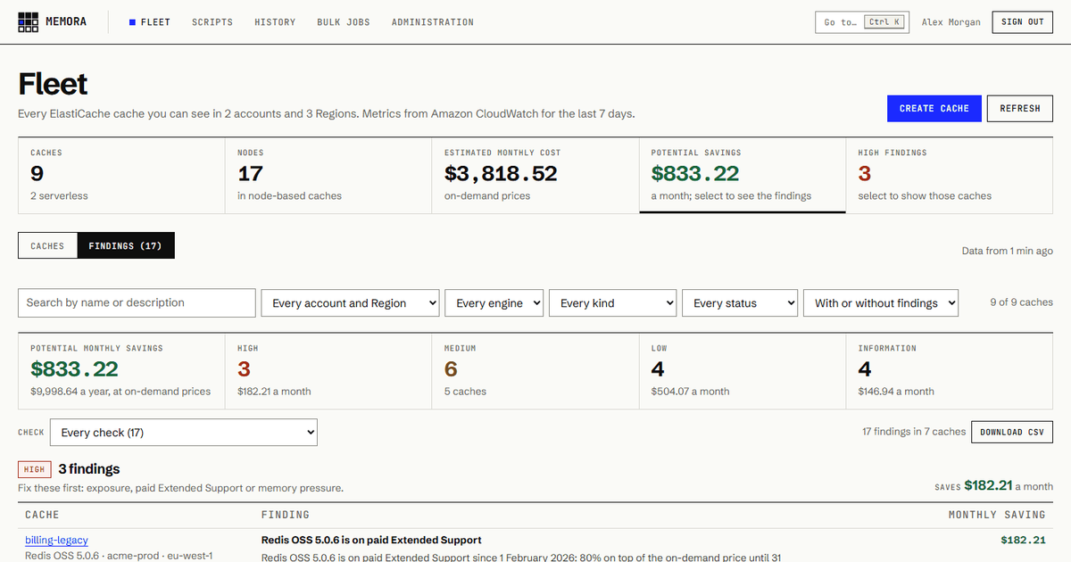This screenshot has width=1071, height=562.
Task: Select the Estimated Monthly Cost card
Action: tap(535, 175)
